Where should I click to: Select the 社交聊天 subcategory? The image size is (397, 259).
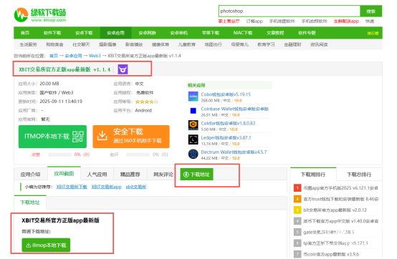pos(81,44)
